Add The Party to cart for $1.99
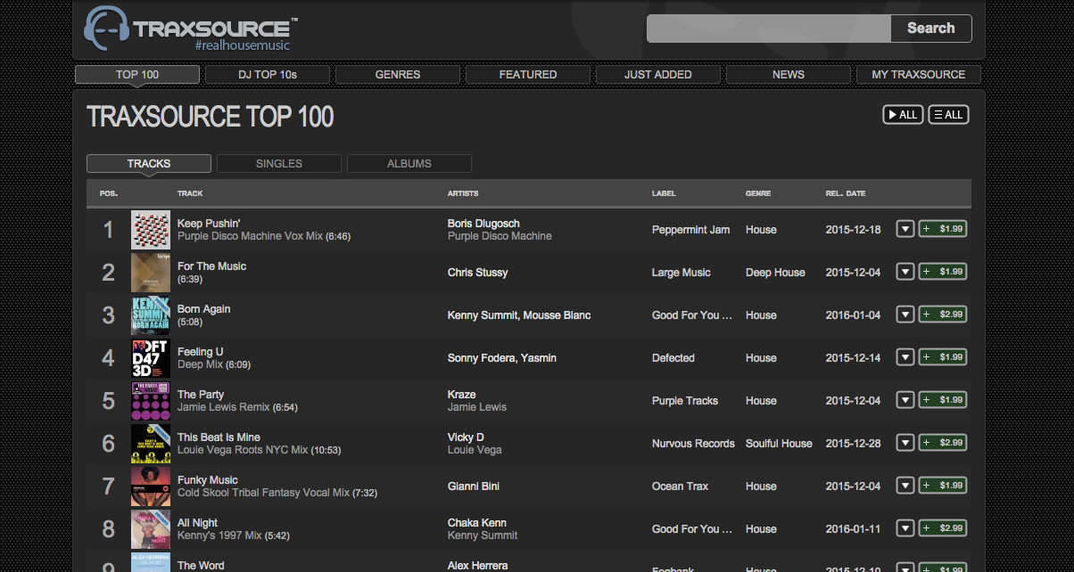The height and width of the screenshot is (572, 1074). pos(943,400)
